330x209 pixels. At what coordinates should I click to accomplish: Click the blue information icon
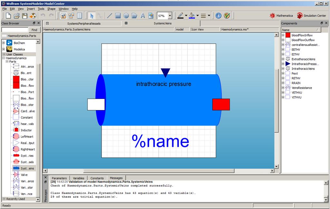click(218, 16)
